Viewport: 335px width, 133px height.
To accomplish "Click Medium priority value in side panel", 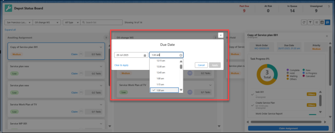I will pyautogui.click(x=316, y=49).
